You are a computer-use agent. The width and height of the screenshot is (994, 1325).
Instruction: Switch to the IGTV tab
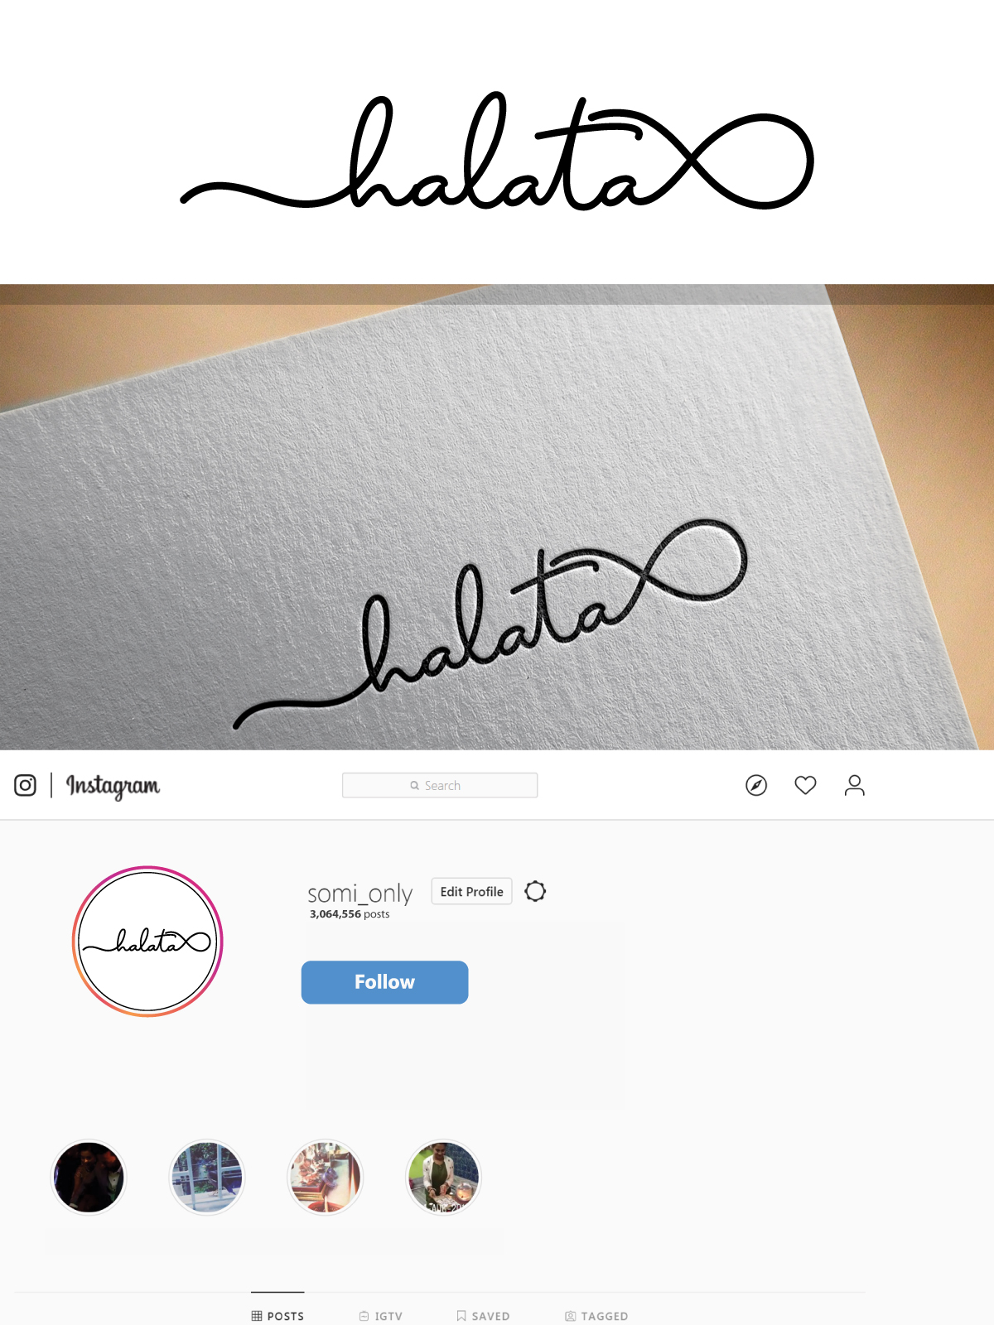click(x=381, y=1316)
